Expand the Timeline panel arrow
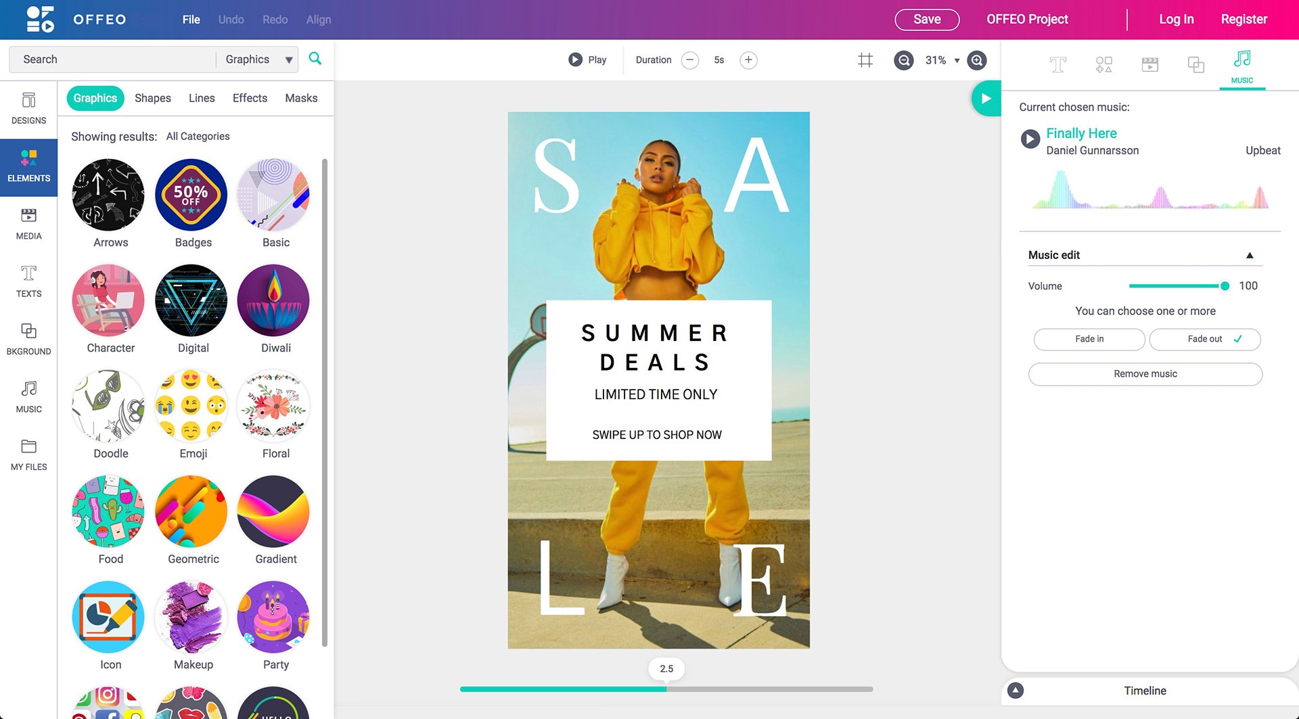1299x719 pixels. [x=1016, y=691]
